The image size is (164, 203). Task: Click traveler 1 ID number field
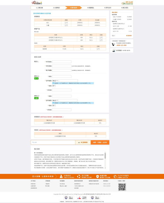coord(68,81)
